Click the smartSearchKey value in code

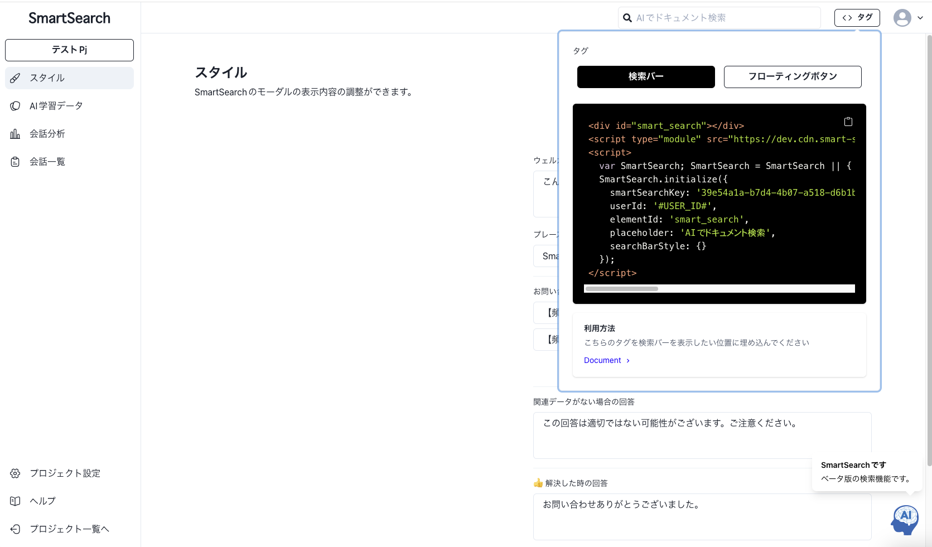coord(776,193)
